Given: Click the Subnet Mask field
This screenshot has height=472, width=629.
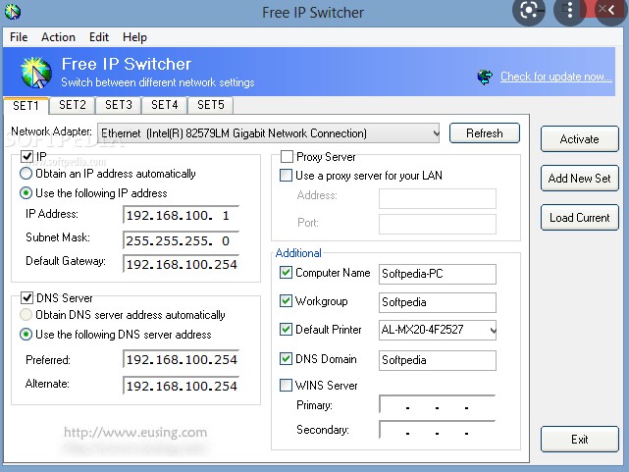Looking at the screenshot, I should [x=182, y=240].
